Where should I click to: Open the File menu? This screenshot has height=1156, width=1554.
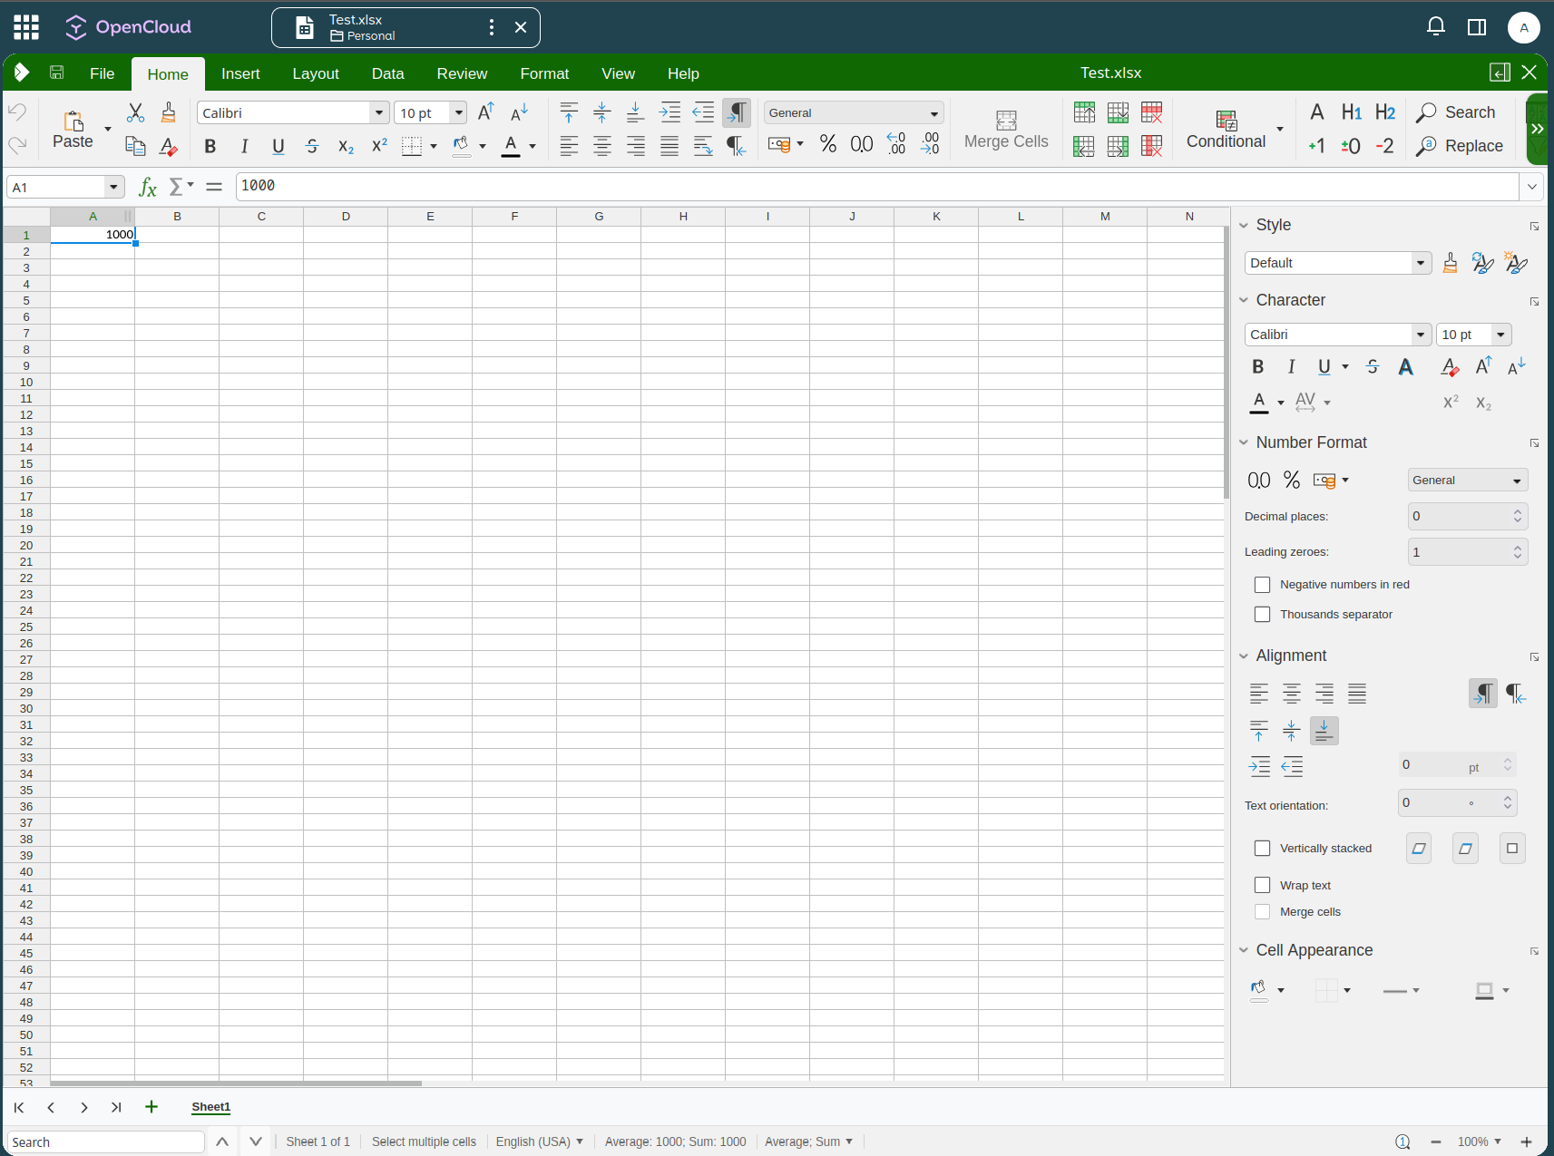[102, 73]
